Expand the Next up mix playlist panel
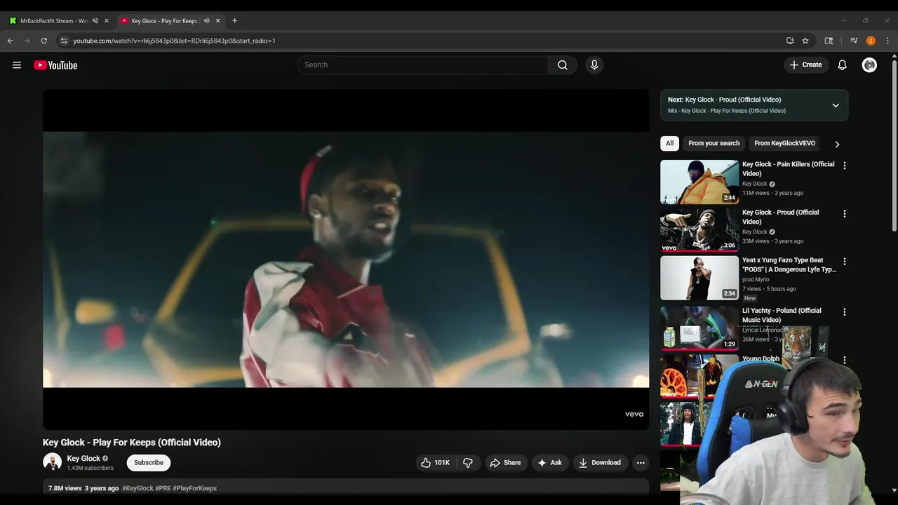 pyautogui.click(x=836, y=105)
